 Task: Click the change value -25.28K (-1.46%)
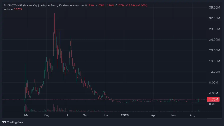[136, 5]
